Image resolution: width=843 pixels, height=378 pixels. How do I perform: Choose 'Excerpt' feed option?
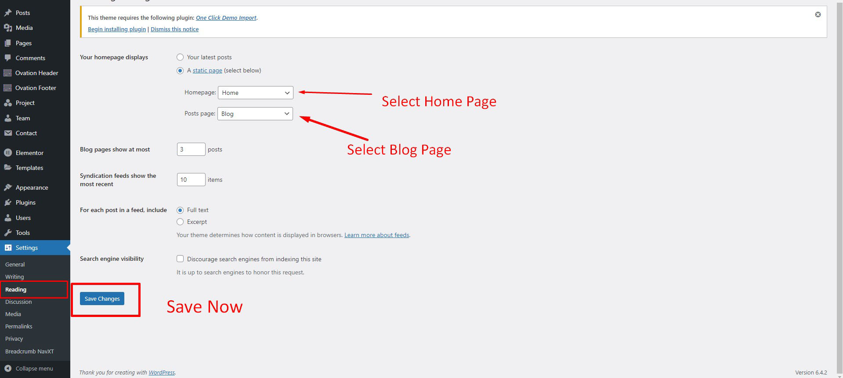180,222
